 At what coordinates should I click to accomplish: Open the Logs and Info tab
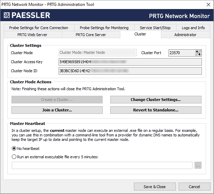(193, 28)
